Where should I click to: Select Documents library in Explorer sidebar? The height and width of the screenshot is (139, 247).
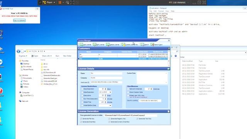26,78
